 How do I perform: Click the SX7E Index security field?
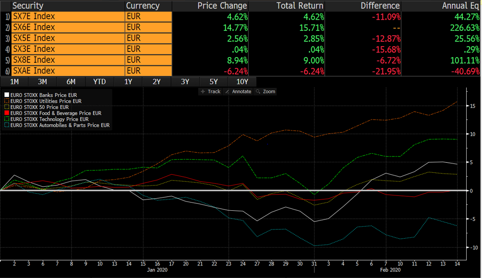[x=68, y=17]
